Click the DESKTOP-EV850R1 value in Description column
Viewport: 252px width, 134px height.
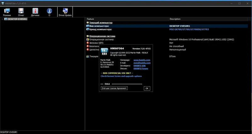click(180, 26)
